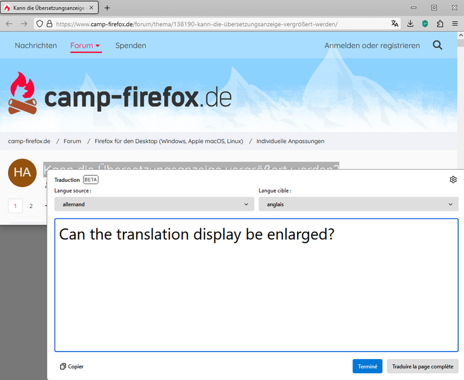Image resolution: width=464 pixels, height=380 pixels.
Task: Open a new tab with plus button
Action: 107,8
